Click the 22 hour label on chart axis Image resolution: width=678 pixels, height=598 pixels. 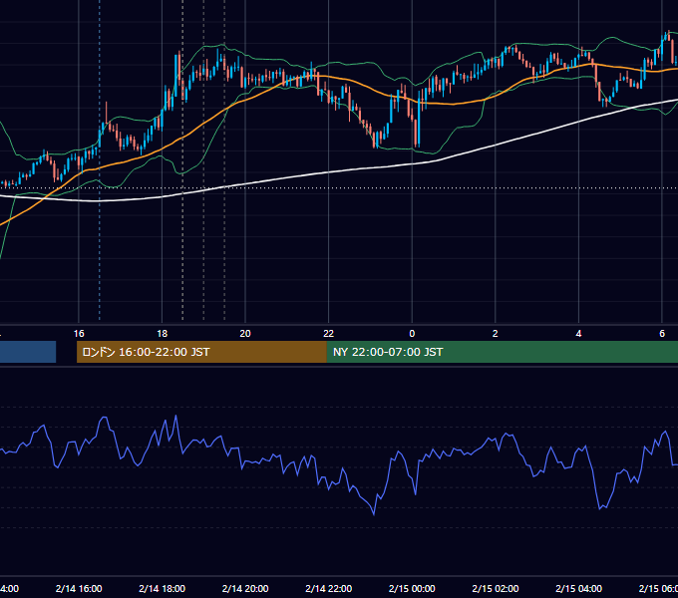click(329, 334)
